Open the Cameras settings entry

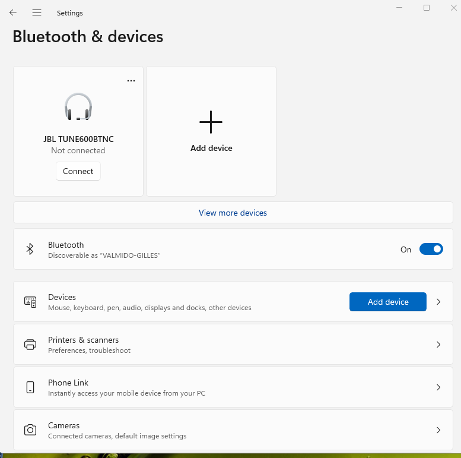pos(233,429)
